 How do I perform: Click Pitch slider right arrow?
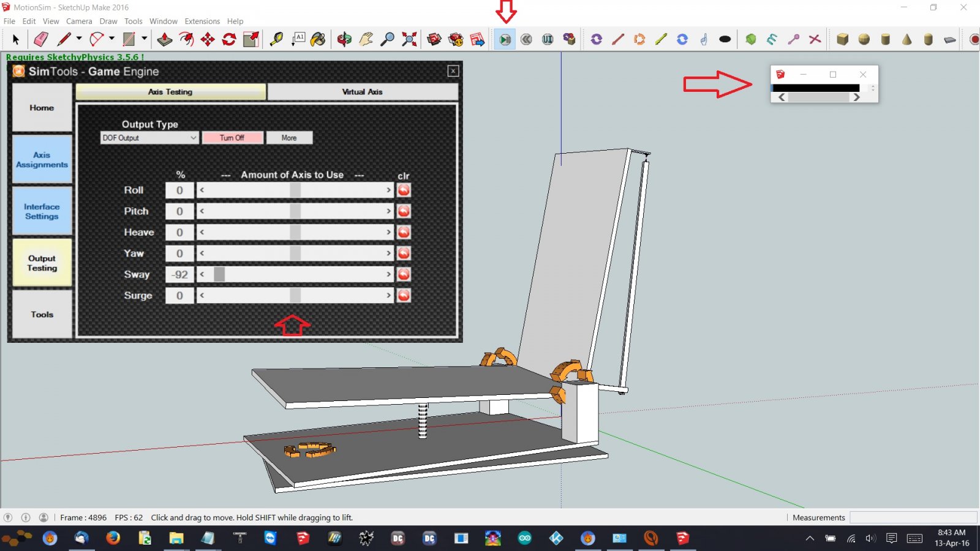pyautogui.click(x=388, y=211)
